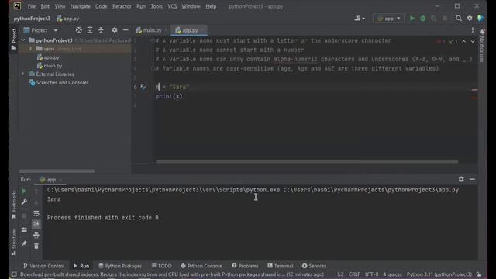
Task: Open the VCS menu
Action: click(x=172, y=6)
